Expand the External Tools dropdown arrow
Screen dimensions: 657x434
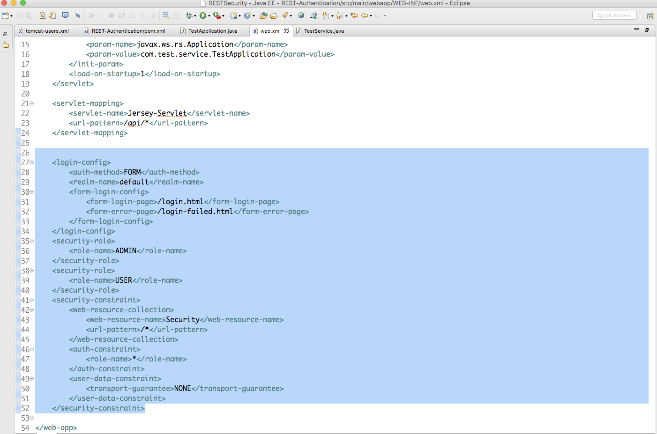[223, 16]
